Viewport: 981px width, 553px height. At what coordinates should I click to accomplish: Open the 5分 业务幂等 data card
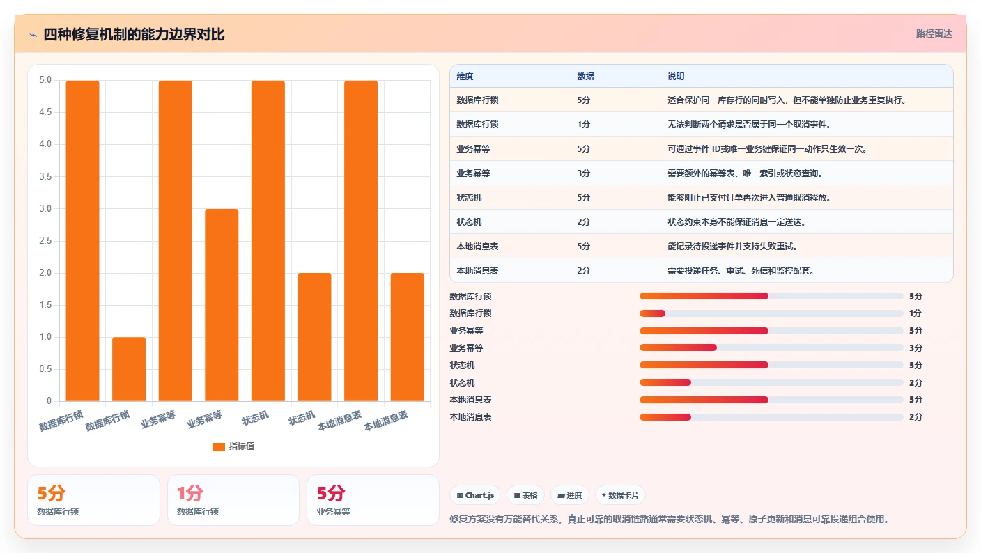point(373,500)
